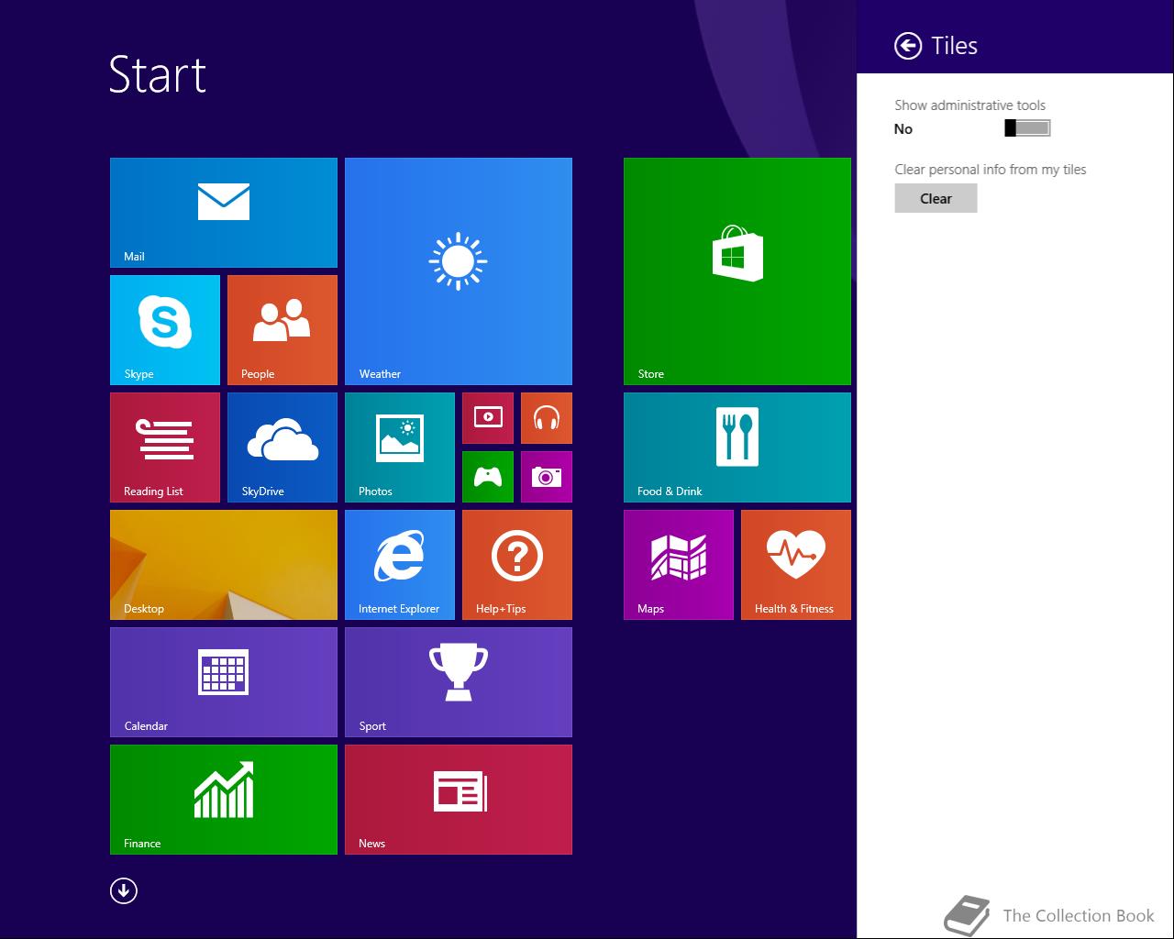Click 'Clear personal info from my tiles' text
Viewport: 1174px width, 939px height.
[991, 170]
